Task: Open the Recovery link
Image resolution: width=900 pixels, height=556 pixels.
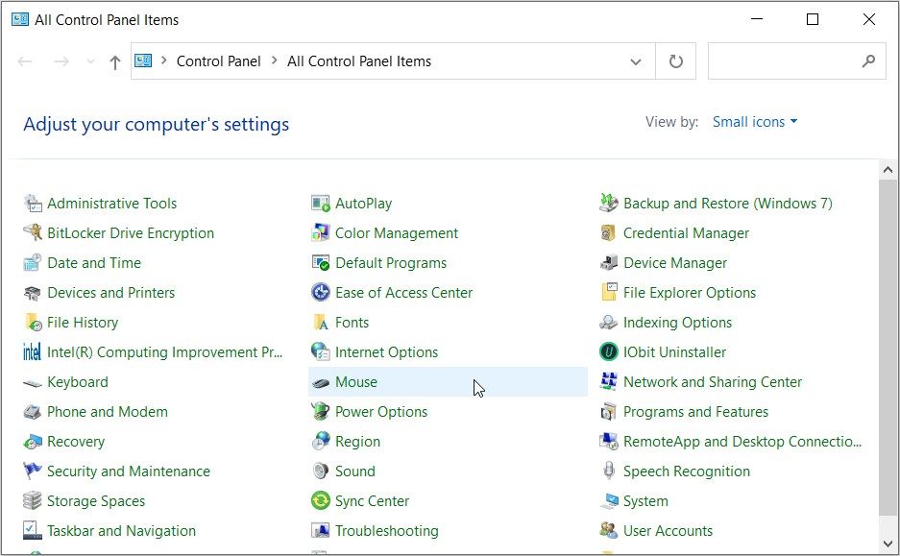Action: (x=76, y=442)
